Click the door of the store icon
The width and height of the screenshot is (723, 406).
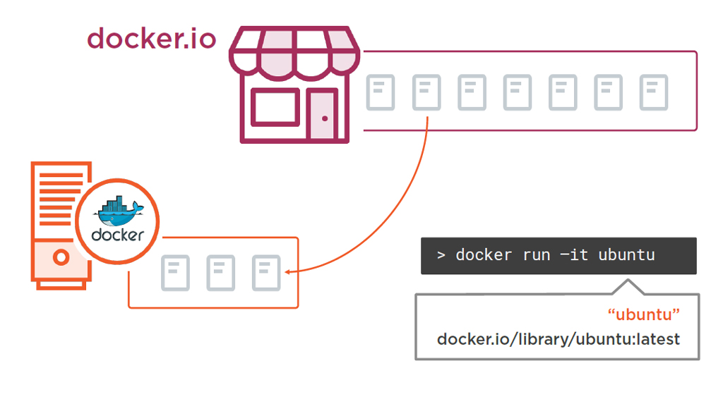pyautogui.click(x=322, y=114)
